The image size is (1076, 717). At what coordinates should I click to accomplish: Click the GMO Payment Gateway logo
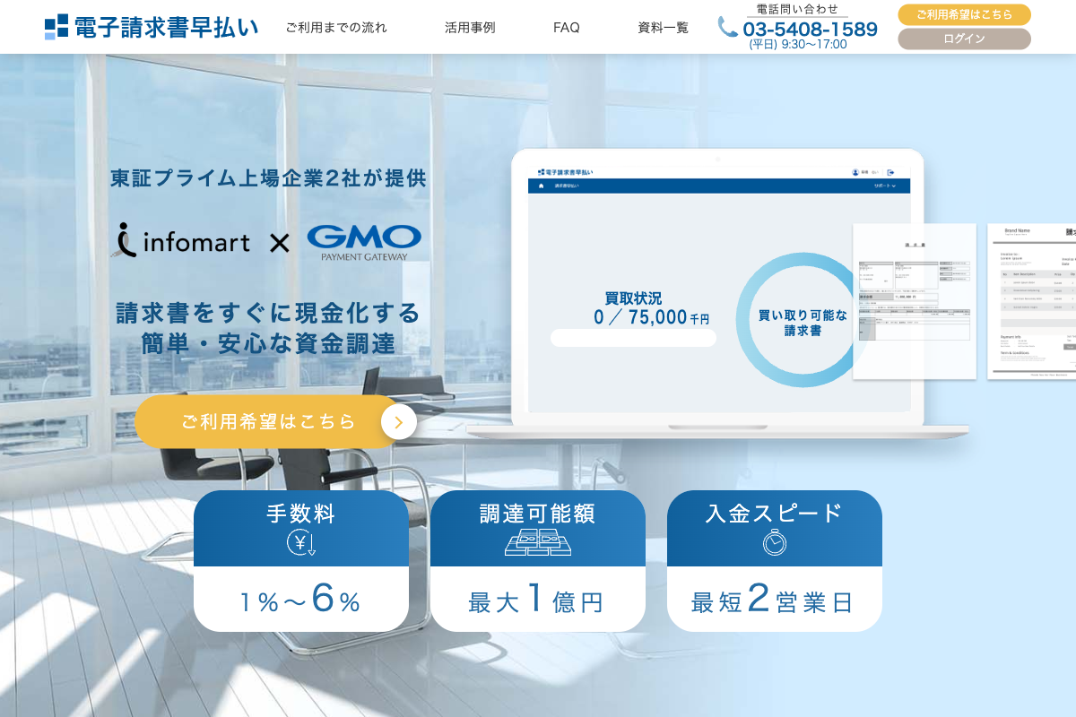(364, 242)
